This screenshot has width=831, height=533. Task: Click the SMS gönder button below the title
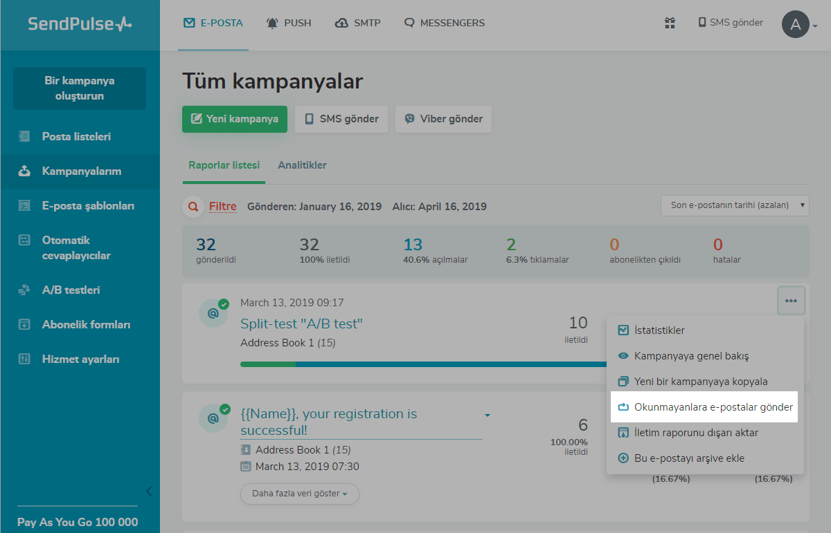(x=342, y=119)
